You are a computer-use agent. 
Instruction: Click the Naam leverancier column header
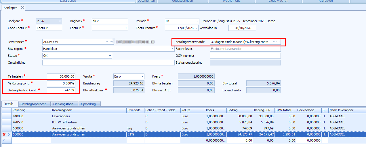pyautogui.click(x=347, y=110)
